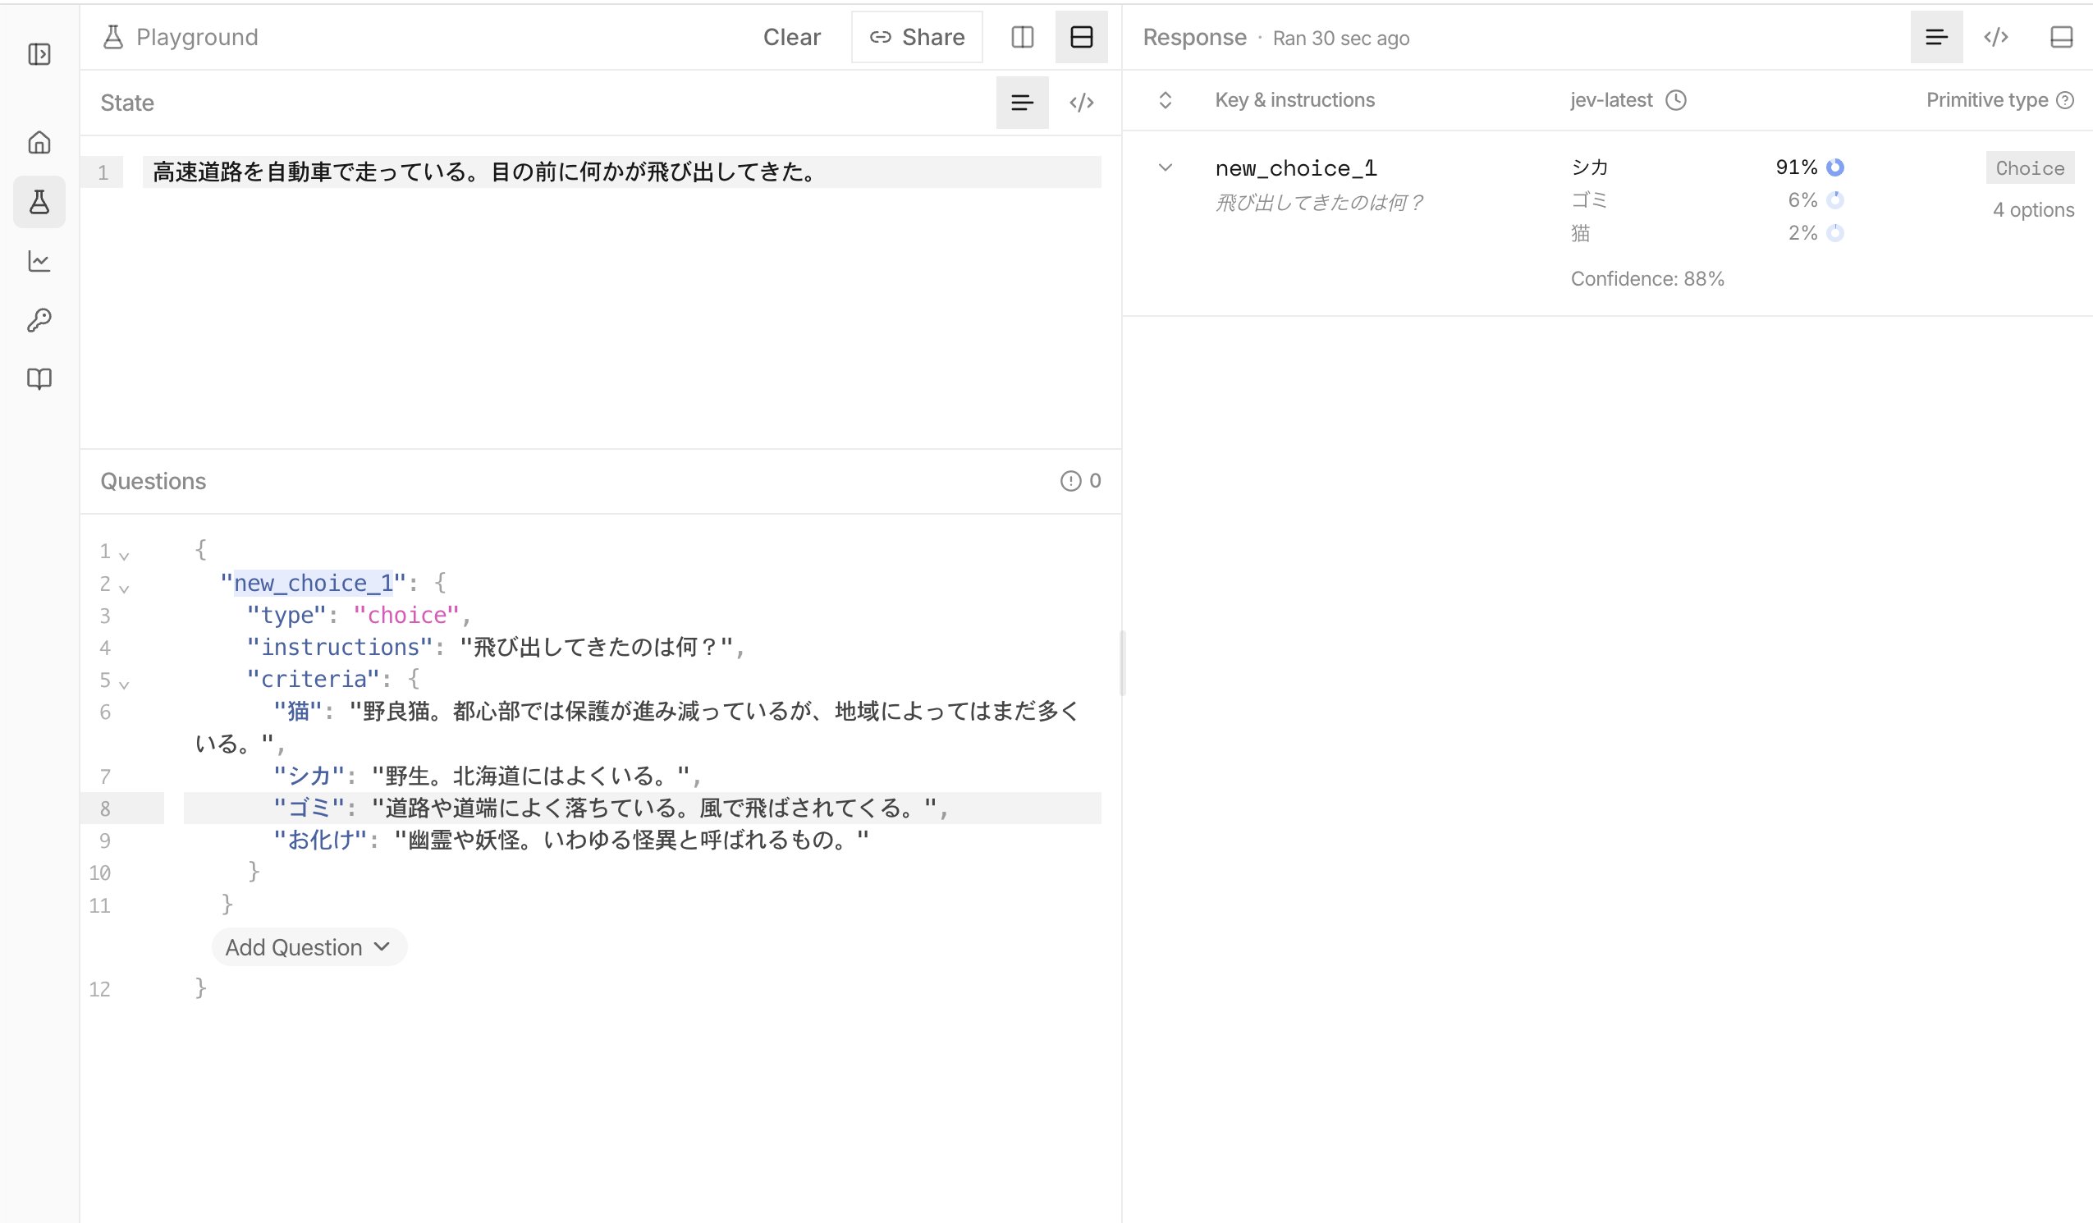Show State in code view
This screenshot has height=1223, width=2093.
pyautogui.click(x=1082, y=103)
